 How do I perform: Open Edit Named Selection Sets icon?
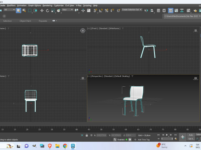119,10
